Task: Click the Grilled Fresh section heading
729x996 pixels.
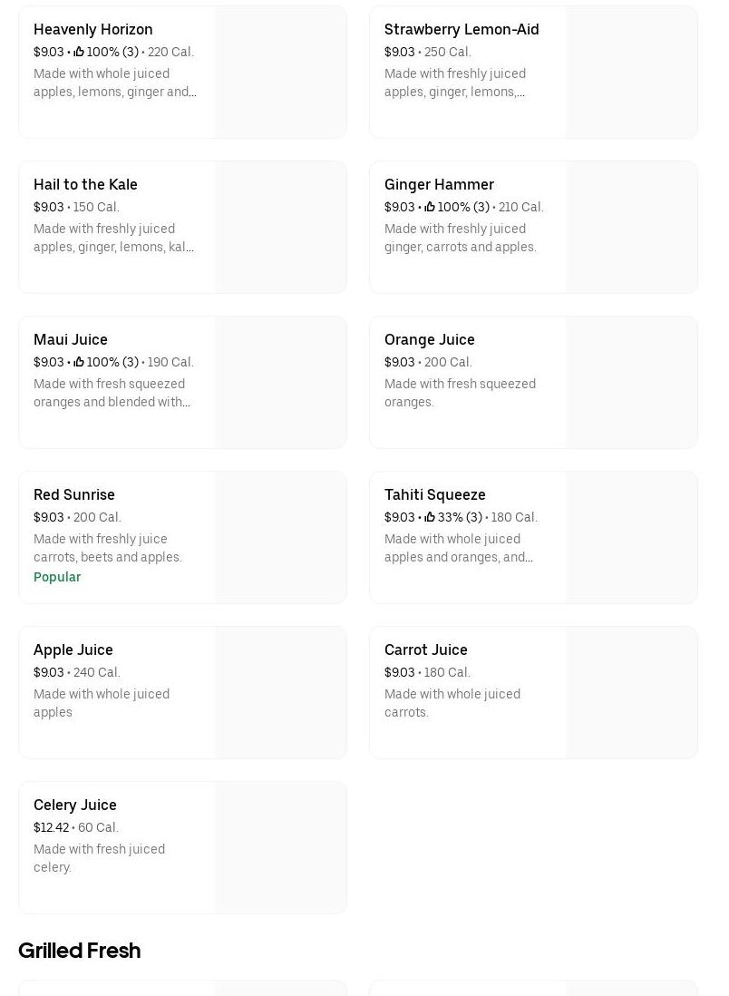Action: (x=80, y=951)
